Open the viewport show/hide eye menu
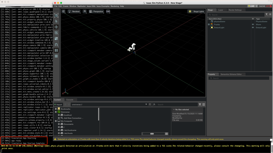The height and width of the screenshot is (153, 273). pos(85,11)
